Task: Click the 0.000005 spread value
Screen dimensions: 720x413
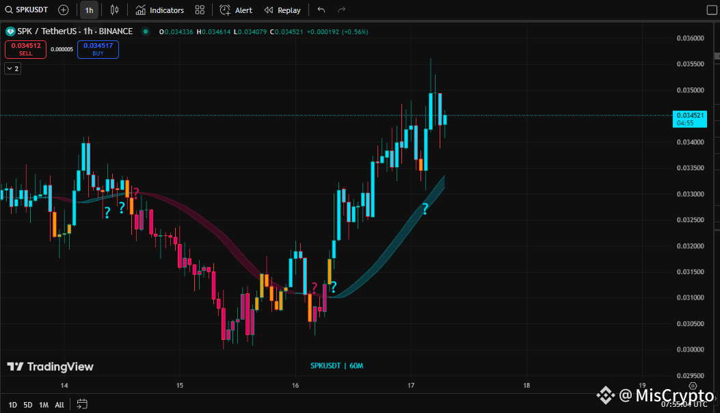Action: click(62, 49)
